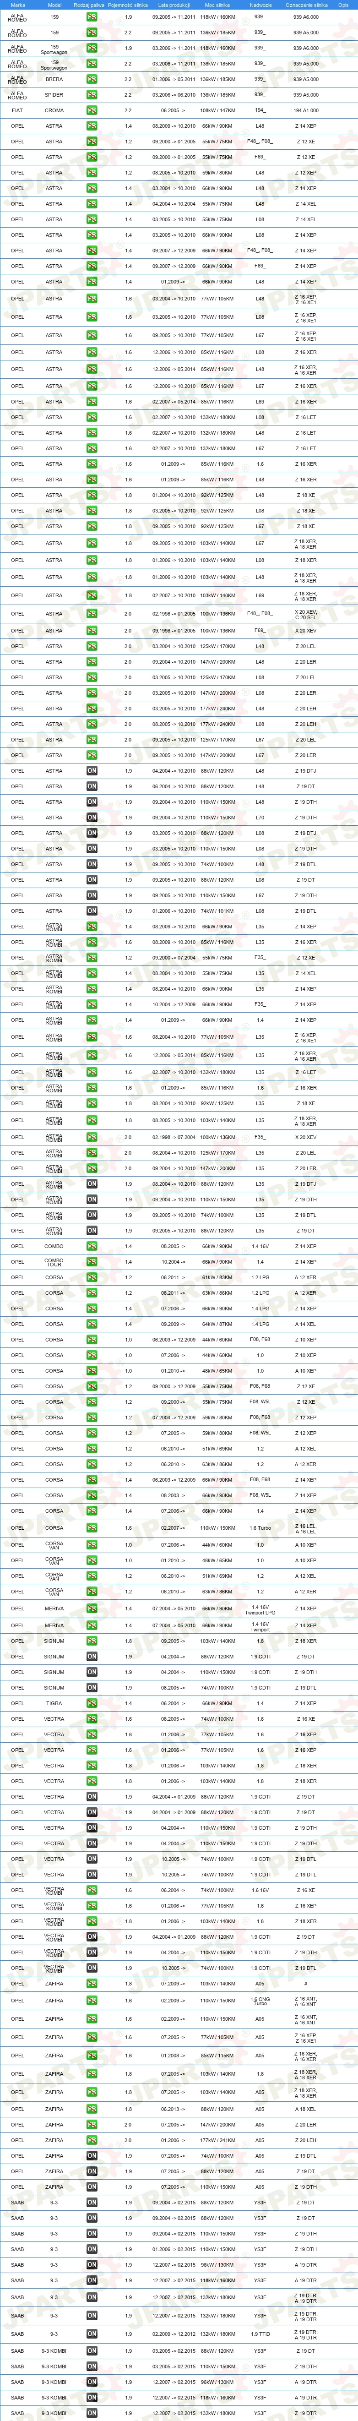The width and height of the screenshot is (358, 2421).
Task: Select the COMBO TOUR model cell
Action: point(54,1261)
